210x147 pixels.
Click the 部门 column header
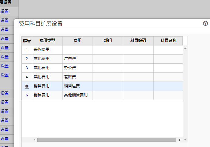[x=108, y=41]
